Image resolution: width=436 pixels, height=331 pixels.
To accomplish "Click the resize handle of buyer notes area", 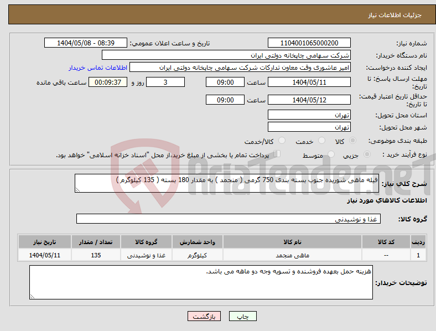I will point(32,297).
